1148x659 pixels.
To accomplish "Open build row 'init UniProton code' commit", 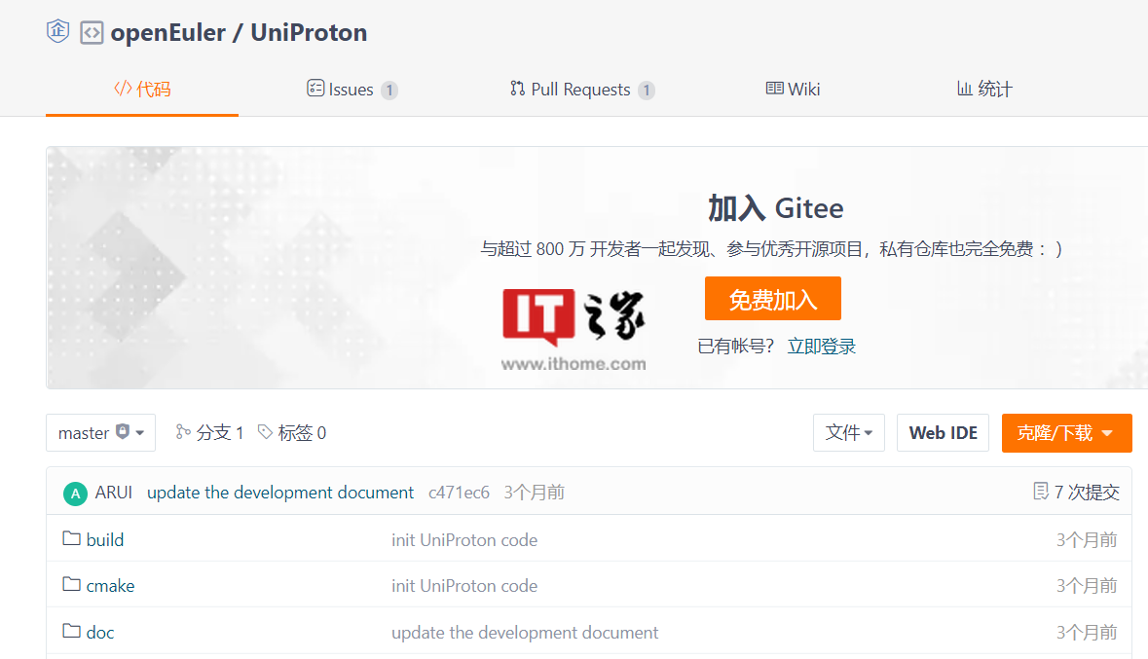I will (x=464, y=540).
